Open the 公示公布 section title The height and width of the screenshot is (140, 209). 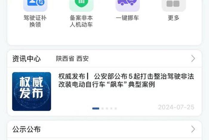27,129
